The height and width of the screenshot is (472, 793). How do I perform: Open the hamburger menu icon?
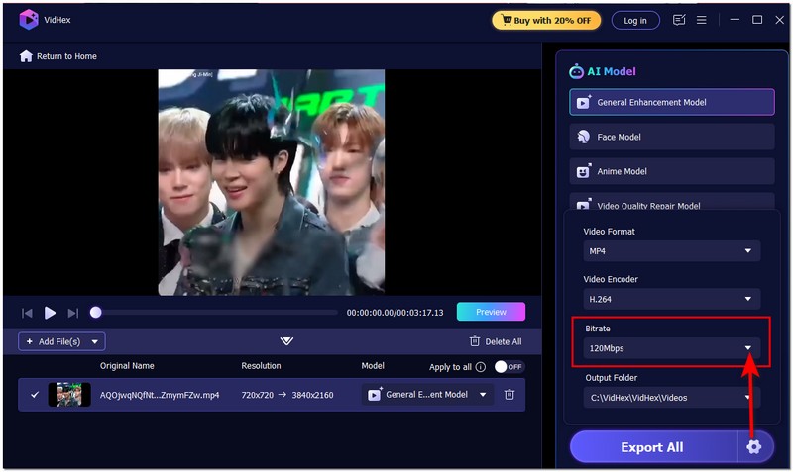[x=702, y=20]
